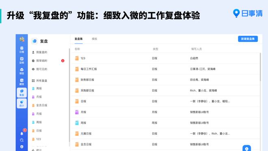Click the 月报 type cell in the table

click(x=155, y=112)
